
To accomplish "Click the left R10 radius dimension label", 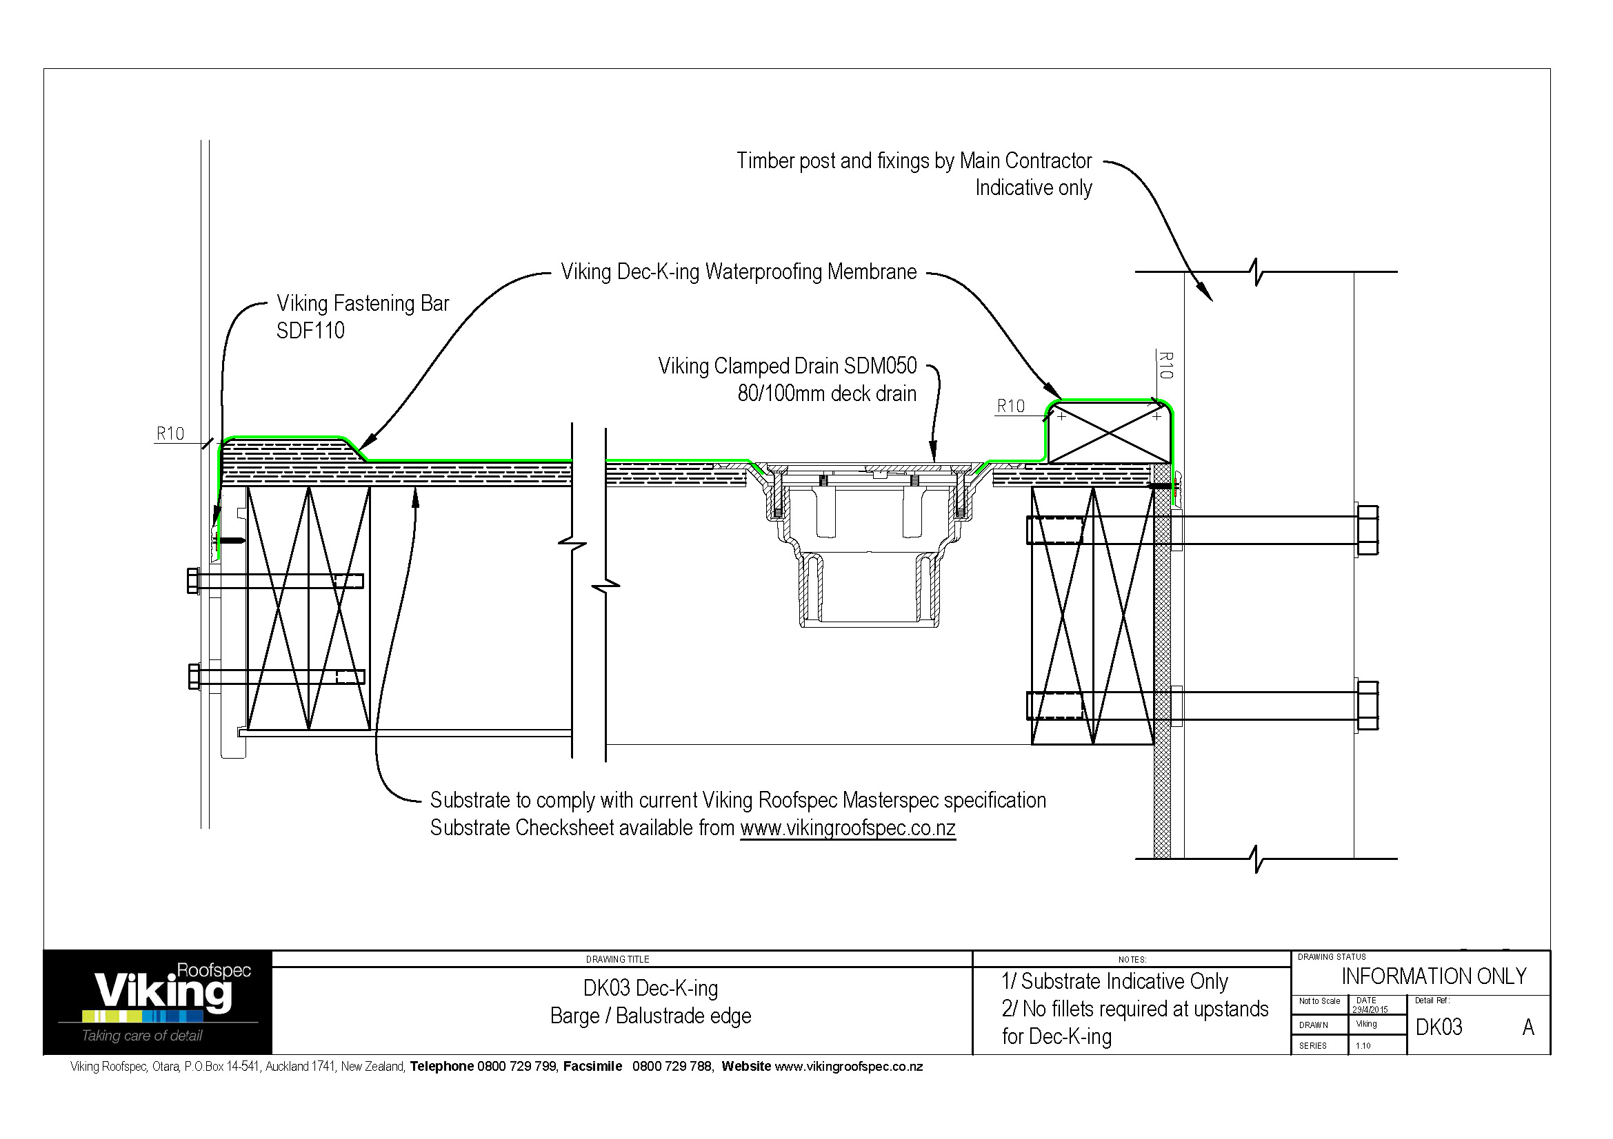I will click(x=170, y=433).
